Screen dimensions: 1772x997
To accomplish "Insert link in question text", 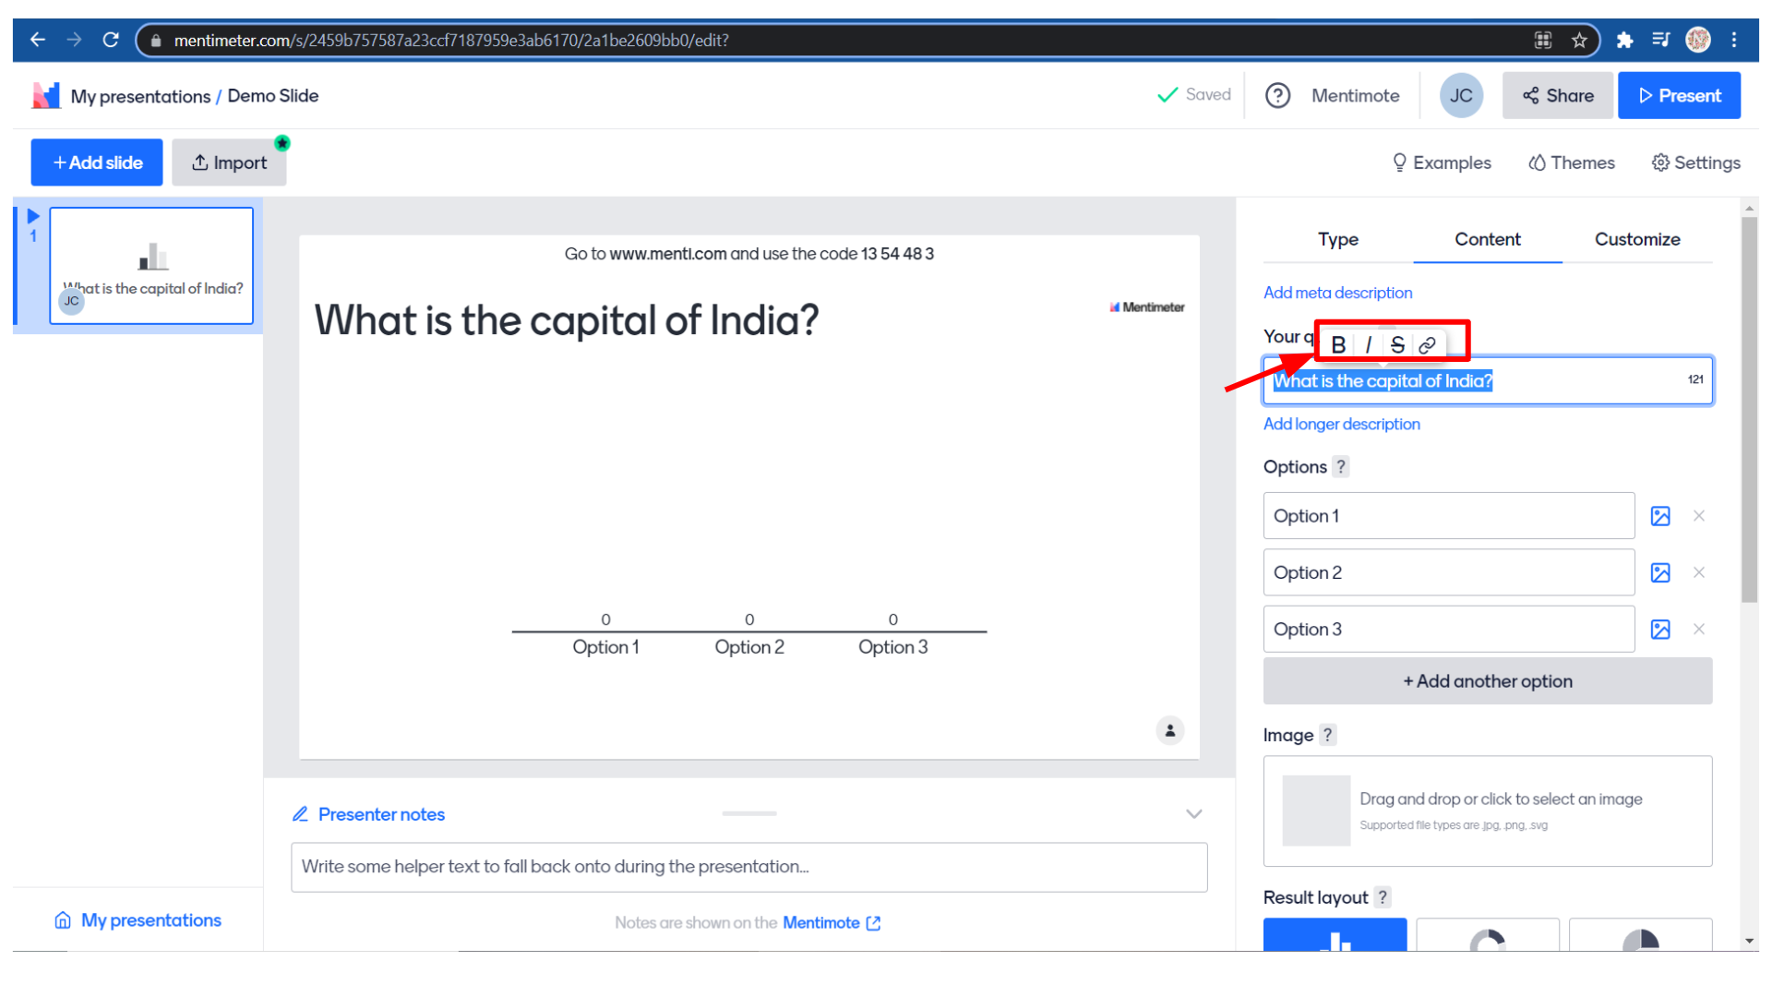I will click(x=1427, y=345).
